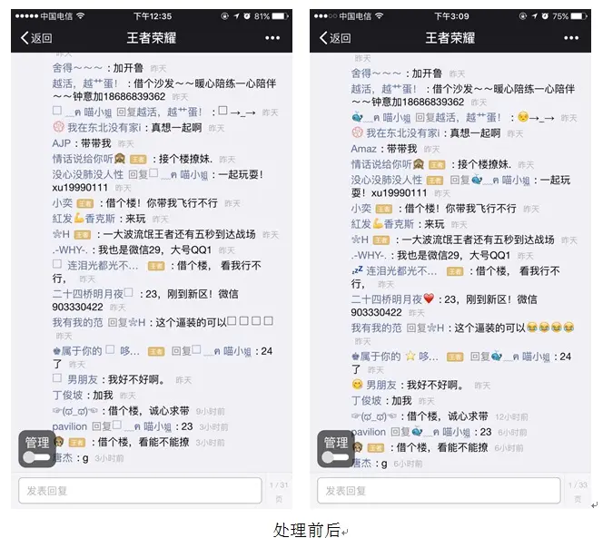Toggle the 管理 switch in right screenshot

click(x=335, y=457)
